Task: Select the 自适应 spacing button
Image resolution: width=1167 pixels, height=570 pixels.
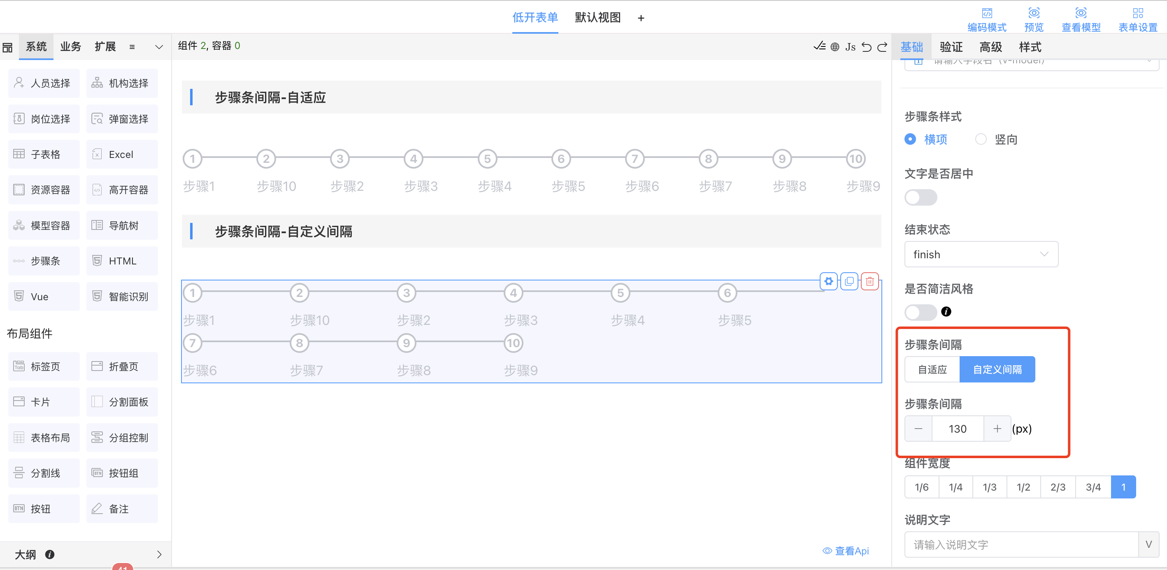Action: [932, 369]
